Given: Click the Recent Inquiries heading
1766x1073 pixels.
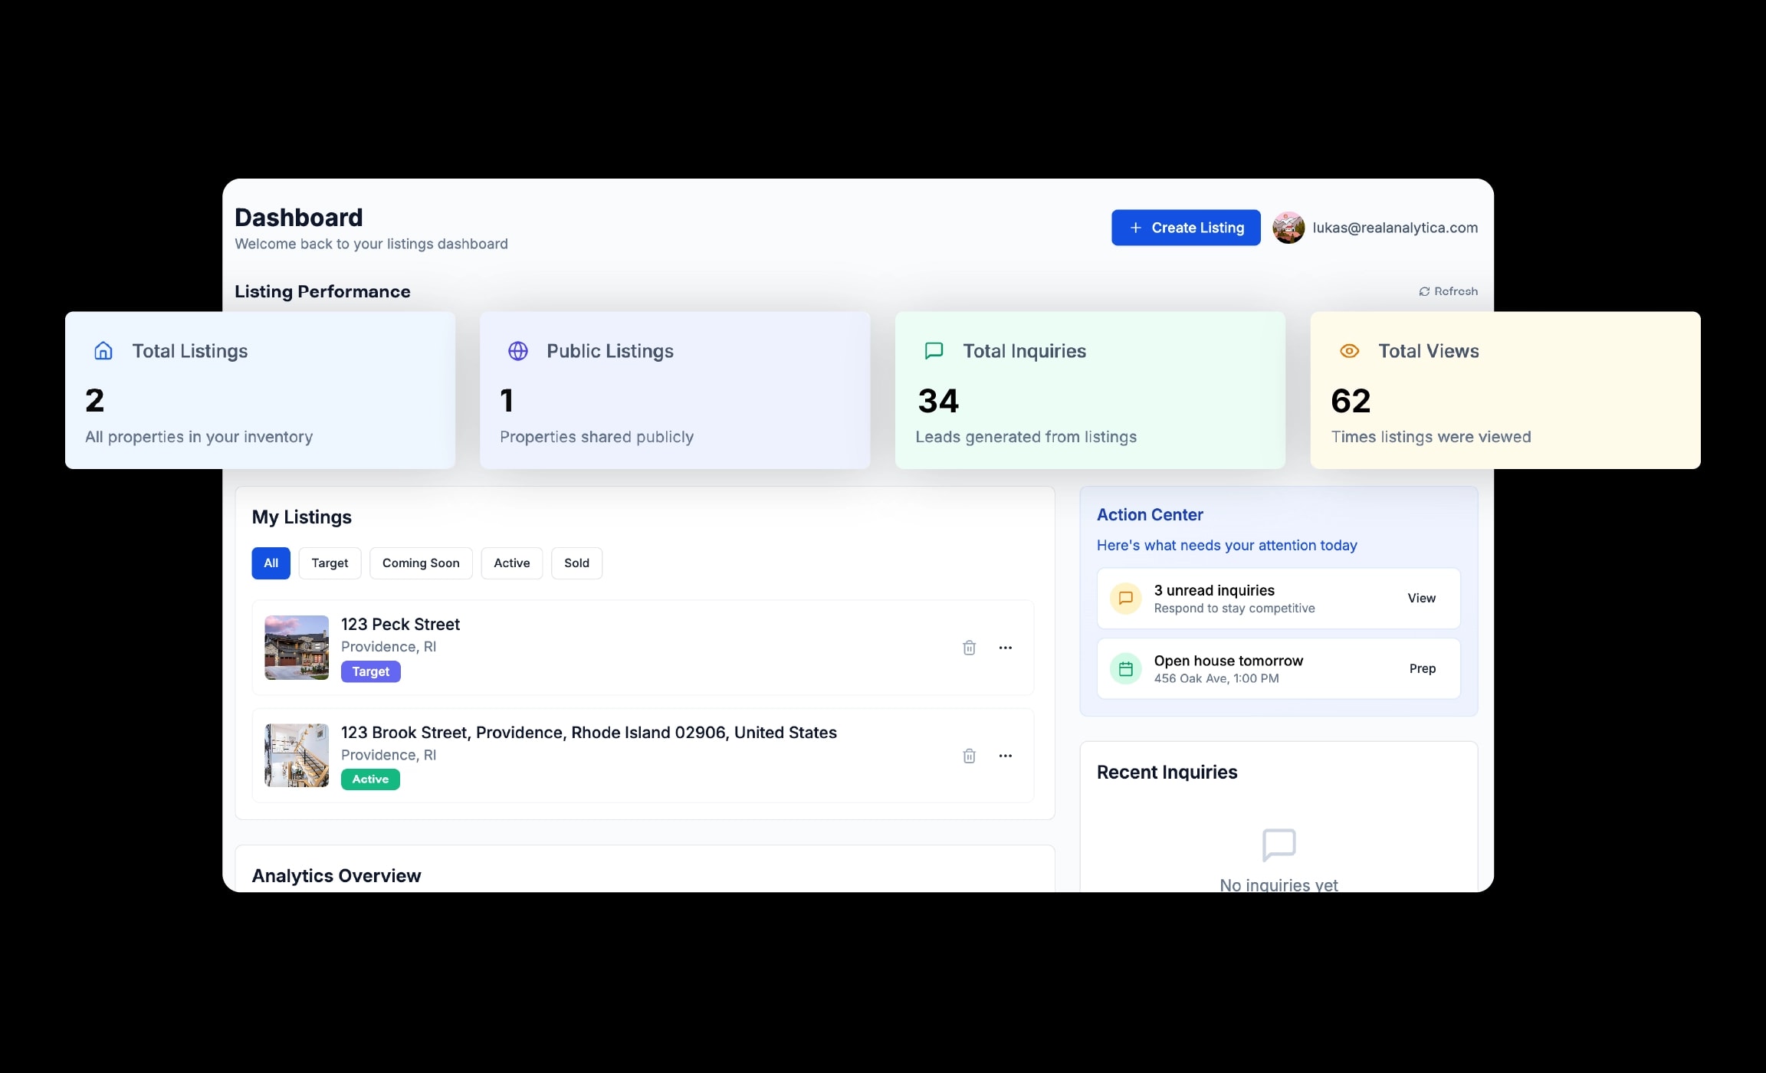Looking at the screenshot, I should [1167, 772].
